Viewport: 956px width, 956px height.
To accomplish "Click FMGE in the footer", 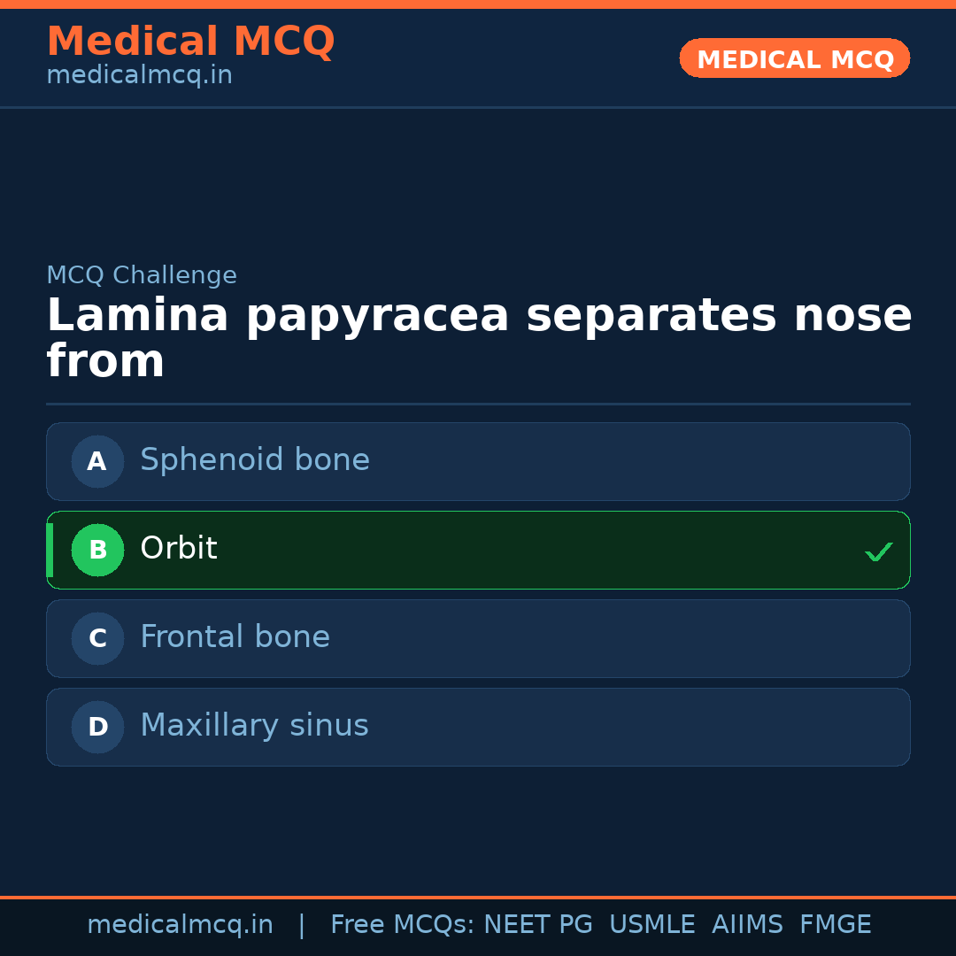I will (x=835, y=925).
